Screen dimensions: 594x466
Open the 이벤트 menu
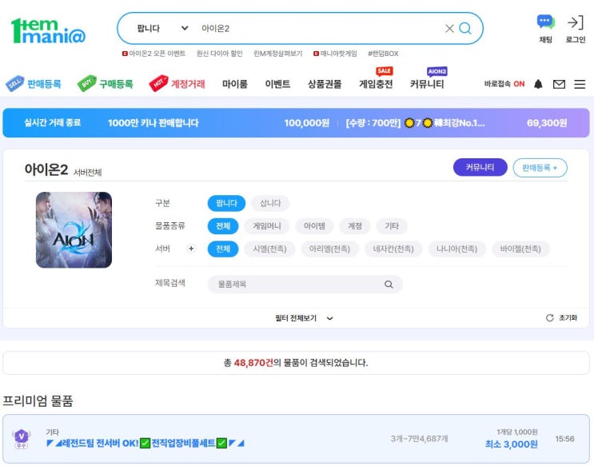pyautogui.click(x=277, y=84)
